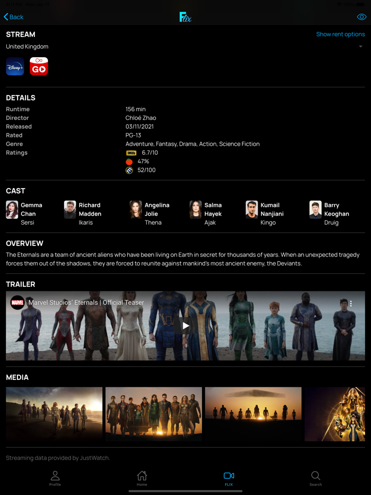Select release date '03/11/2021'
The height and width of the screenshot is (495, 371).
point(139,127)
